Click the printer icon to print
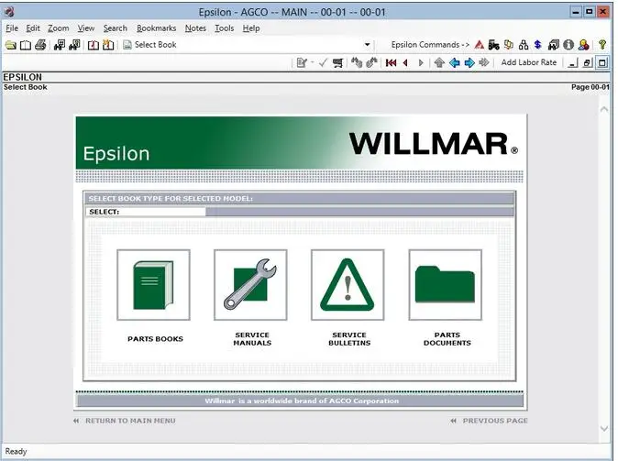The height and width of the screenshot is (461, 618). click(x=40, y=45)
